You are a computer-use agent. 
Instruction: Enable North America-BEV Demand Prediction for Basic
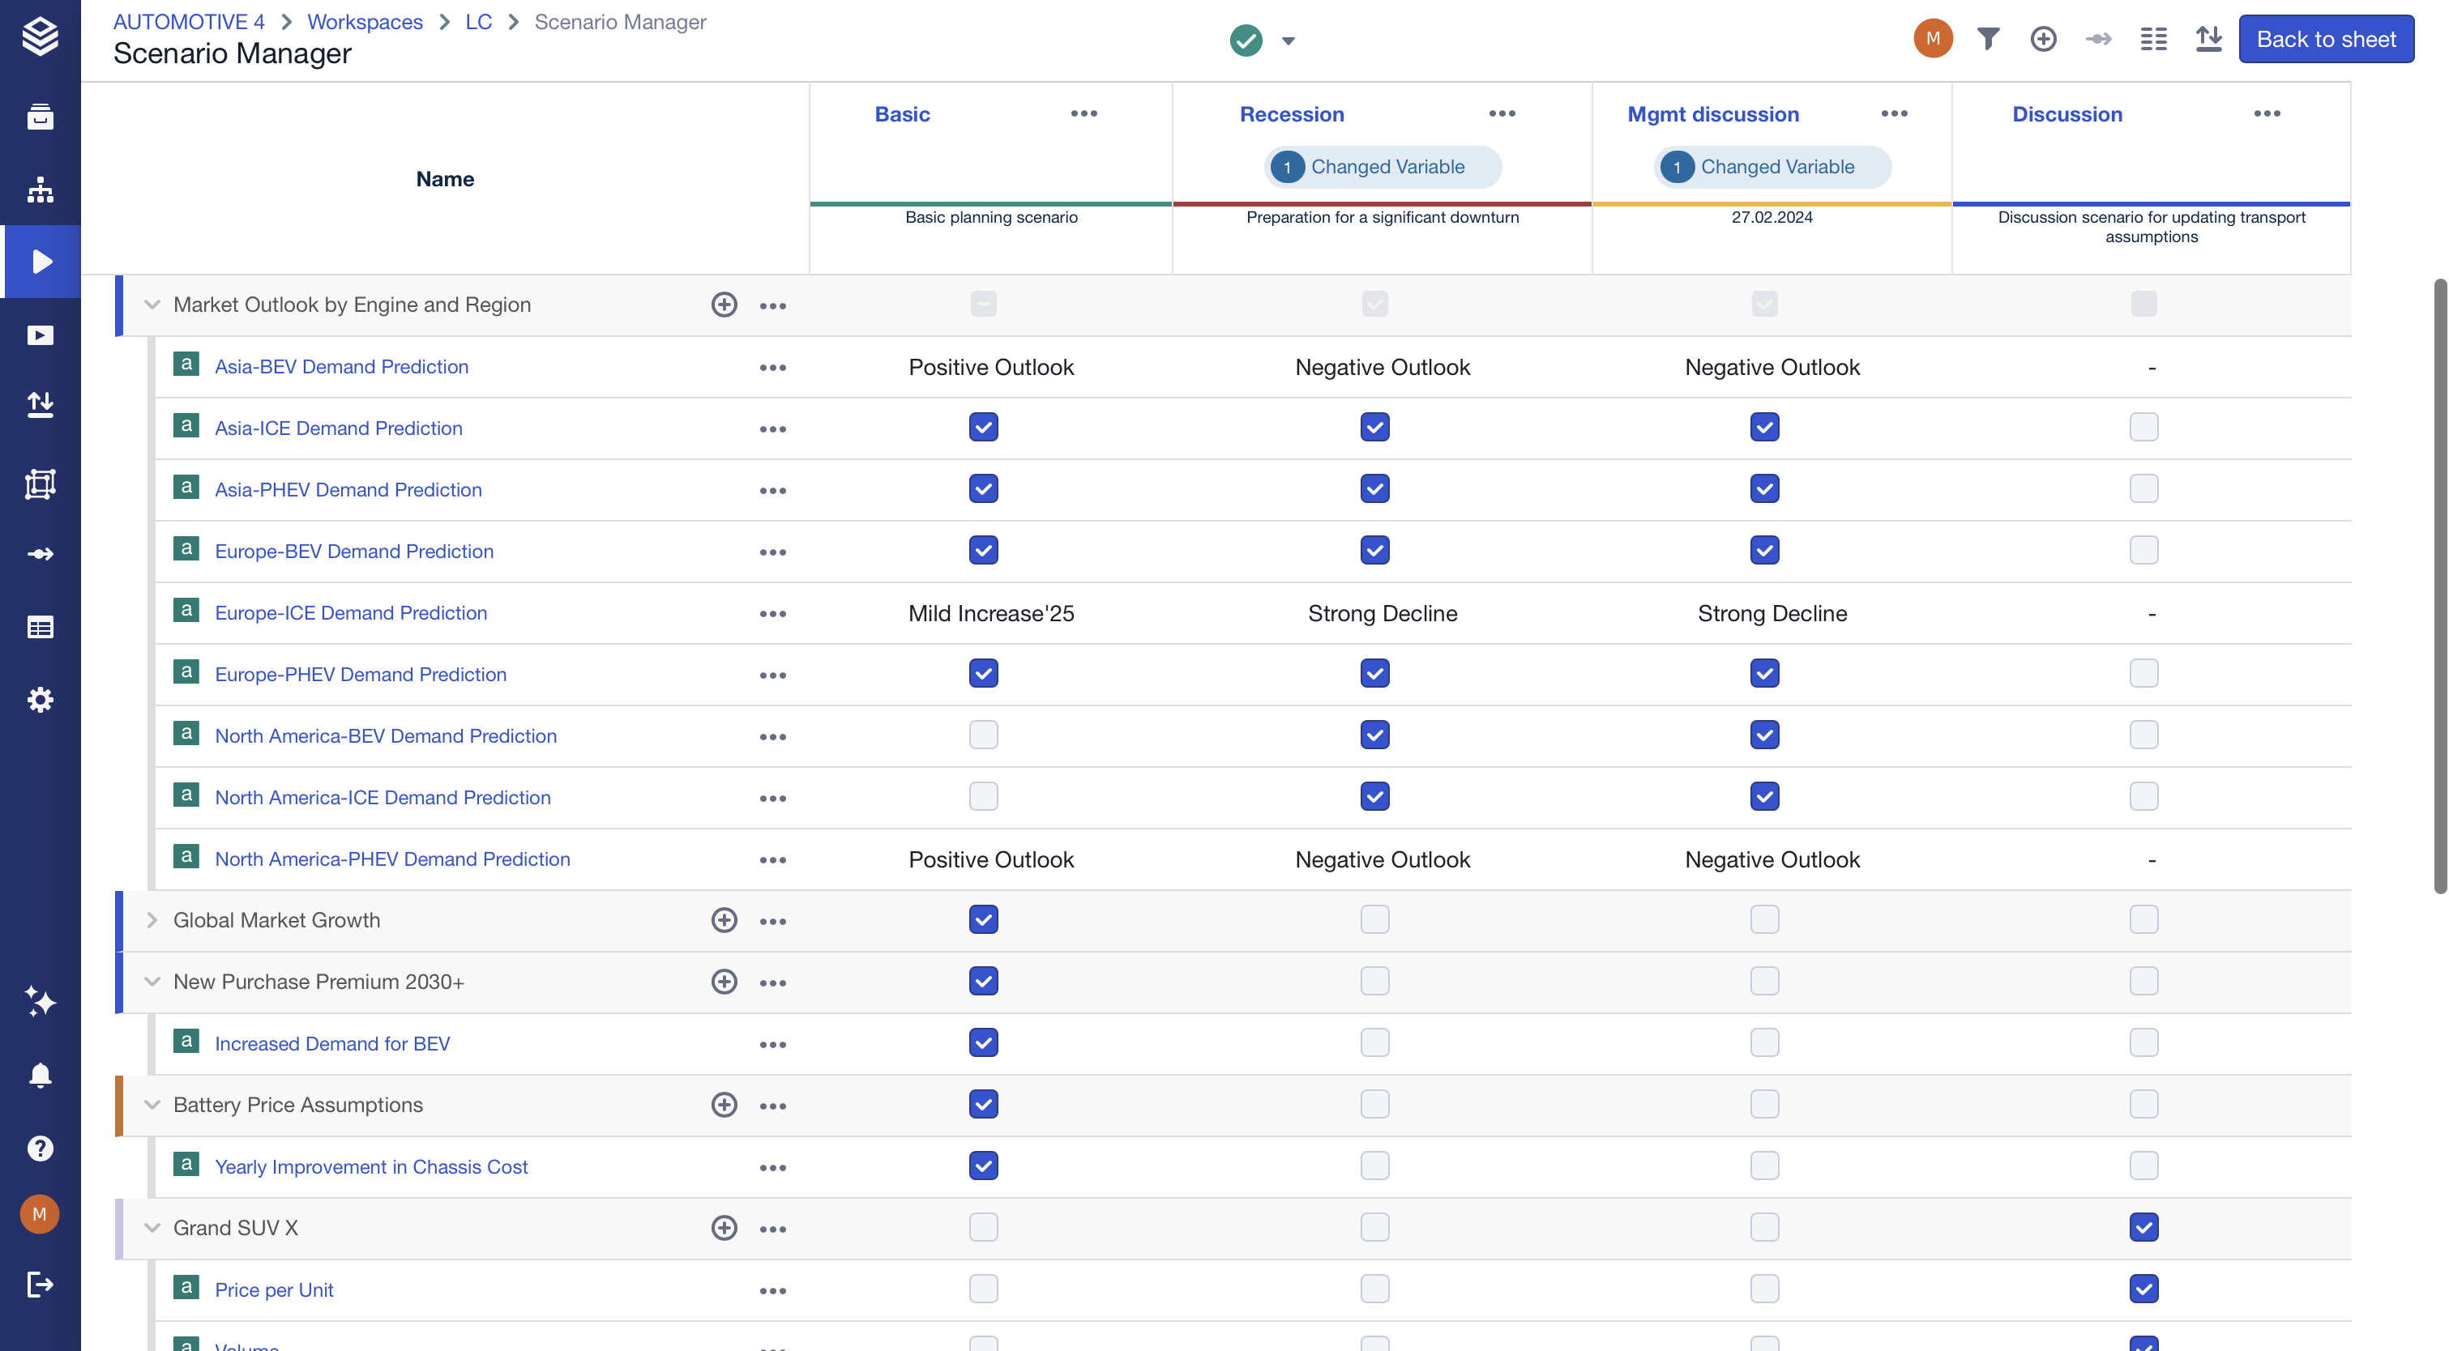[983, 735]
